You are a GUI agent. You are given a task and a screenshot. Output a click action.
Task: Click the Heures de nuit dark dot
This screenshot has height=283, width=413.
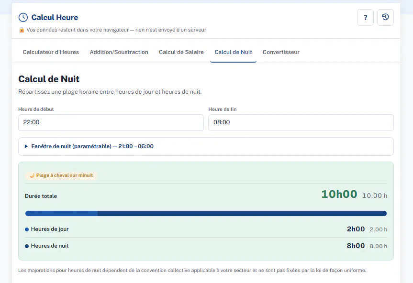point(27,246)
